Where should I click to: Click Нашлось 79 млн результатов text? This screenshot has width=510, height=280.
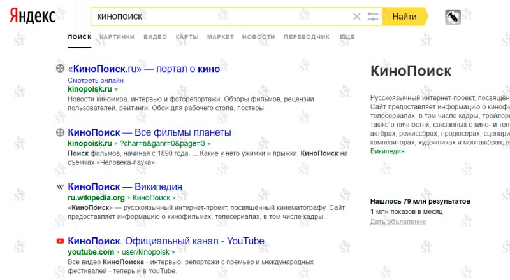coord(420,201)
